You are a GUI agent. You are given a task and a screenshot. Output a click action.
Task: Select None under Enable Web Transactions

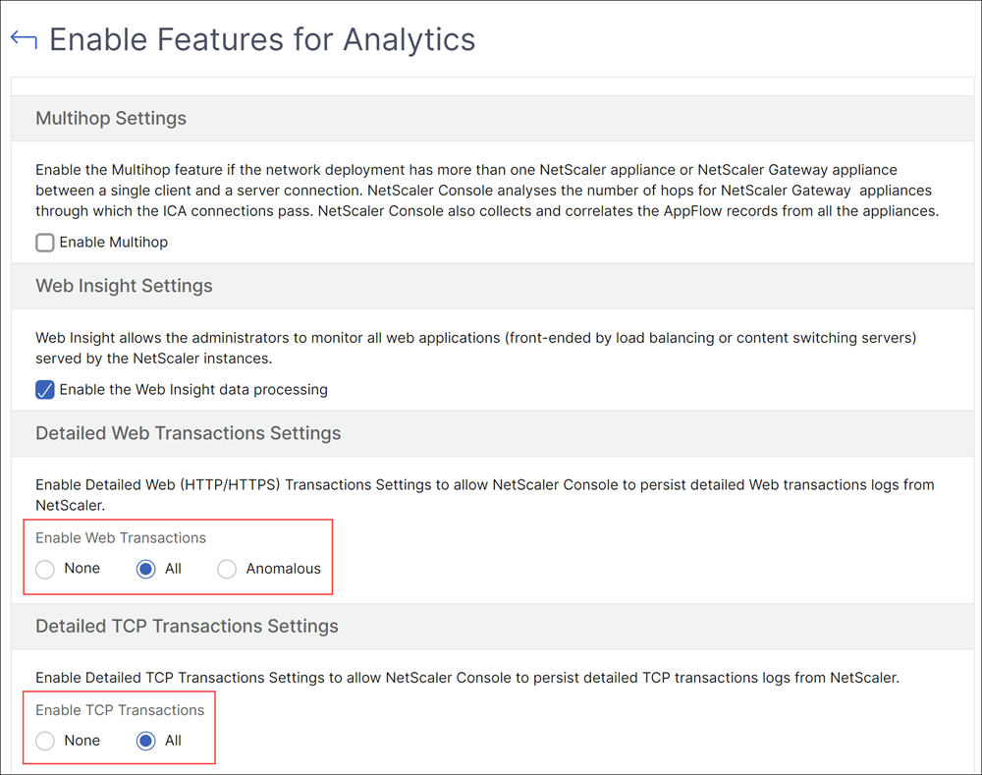click(45, 569)
